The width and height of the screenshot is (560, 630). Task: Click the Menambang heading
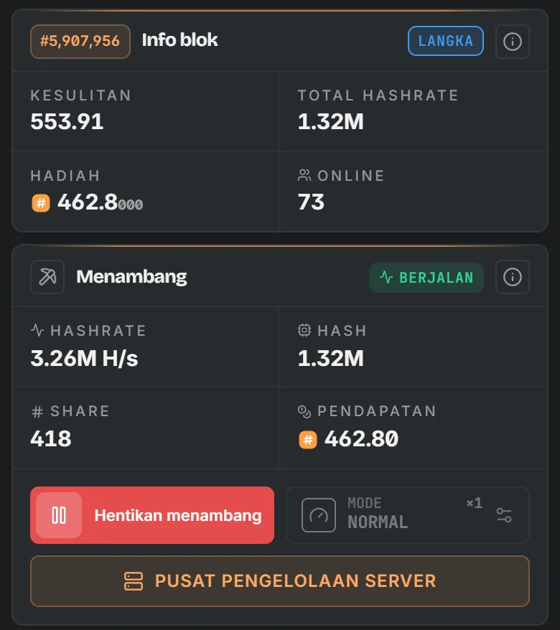click(x=132, y=277)
